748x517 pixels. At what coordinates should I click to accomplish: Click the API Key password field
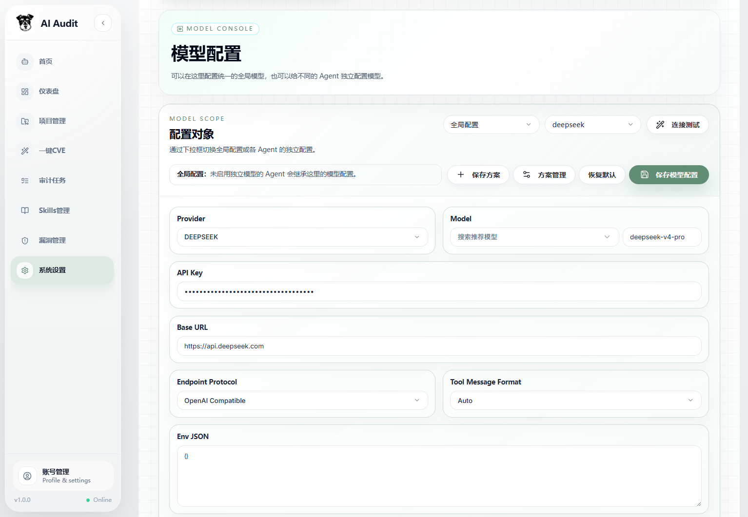(439, 291)
